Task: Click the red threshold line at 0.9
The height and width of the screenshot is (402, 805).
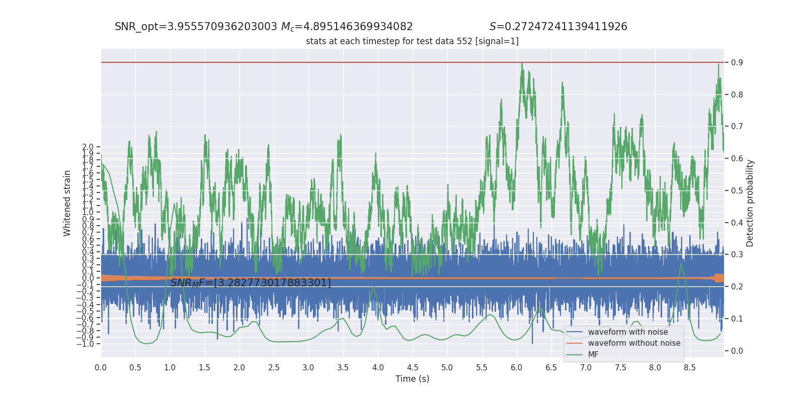Action: [x=412, y=62]
